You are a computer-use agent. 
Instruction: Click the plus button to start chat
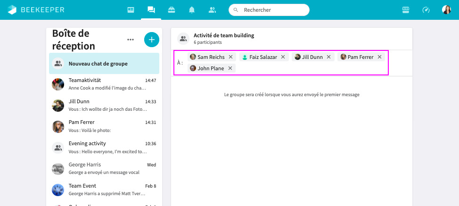[x=151, y=40]
